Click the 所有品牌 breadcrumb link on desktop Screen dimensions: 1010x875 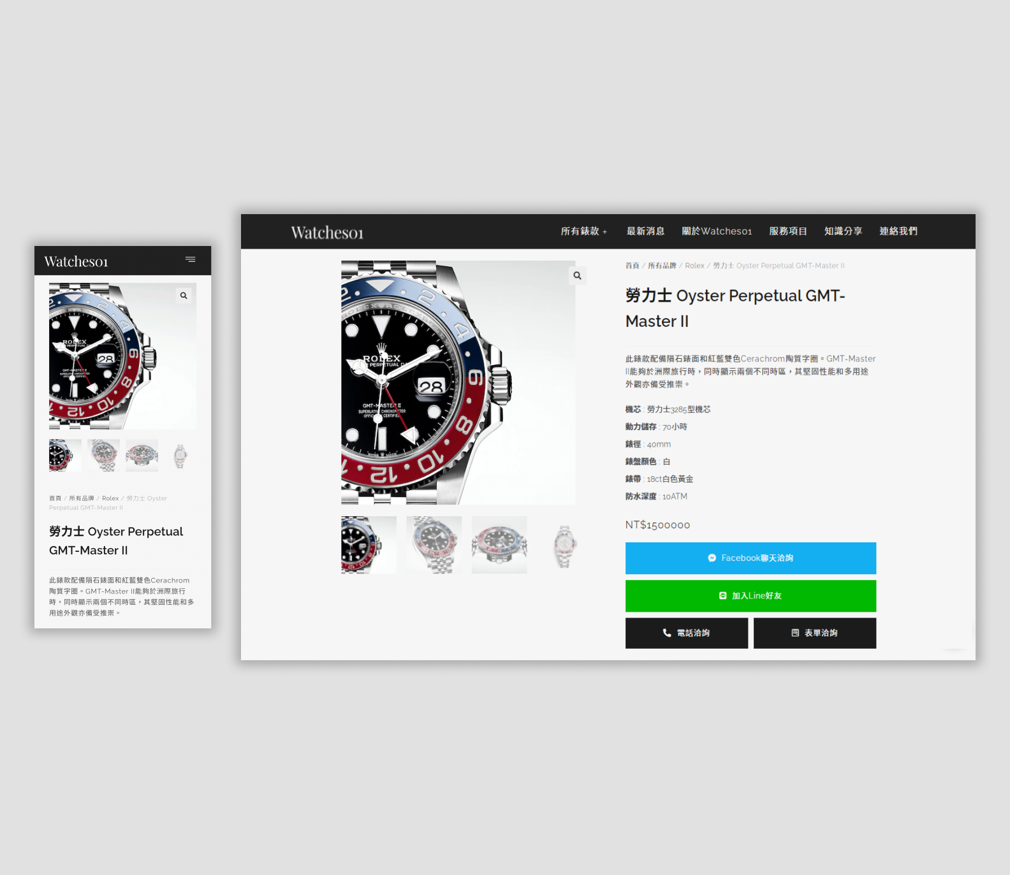coord(662,266)
